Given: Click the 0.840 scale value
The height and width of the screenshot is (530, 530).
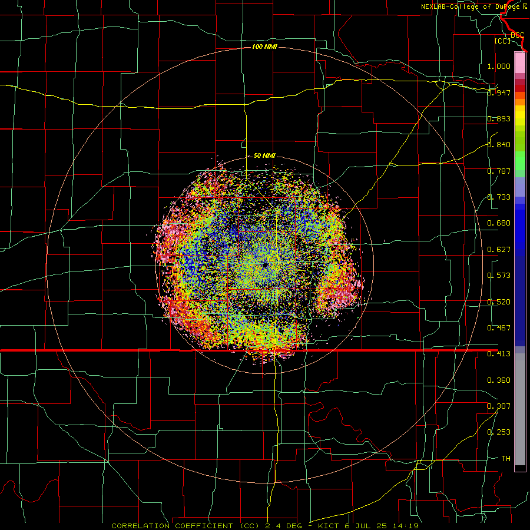Looking at the screenshot, I should (x=499, y=145).
